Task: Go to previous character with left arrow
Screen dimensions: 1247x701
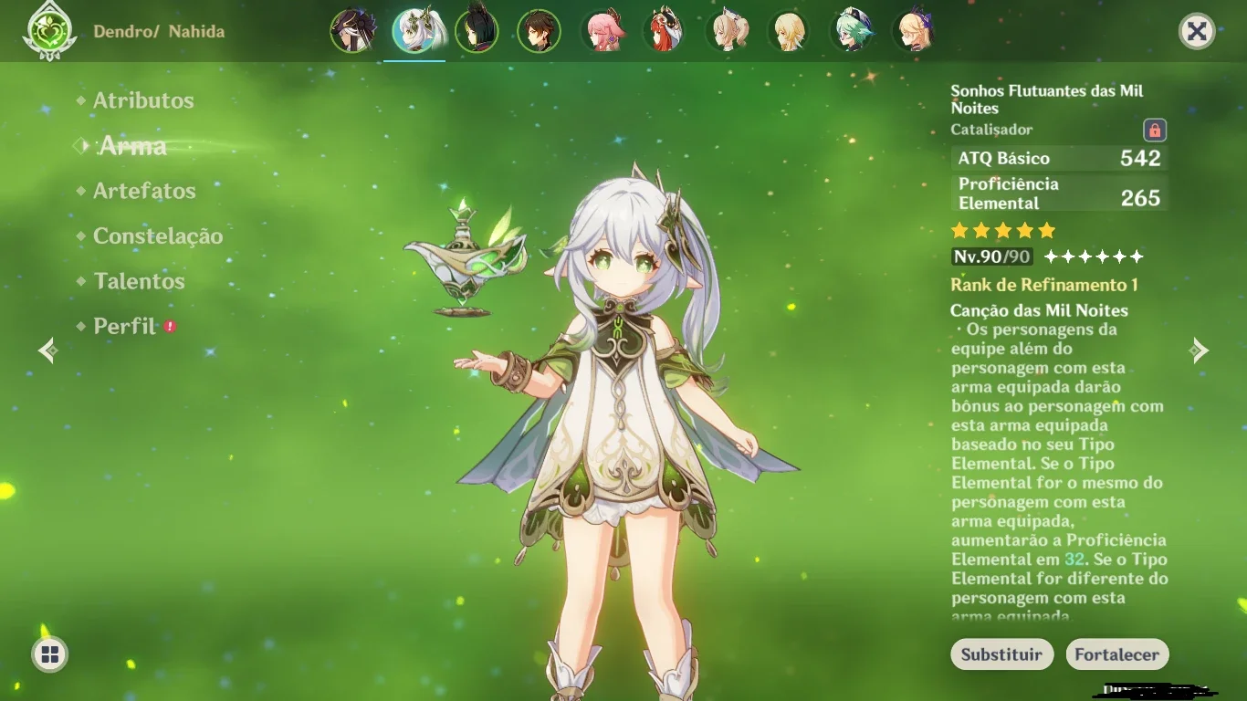Action: pyautogui.click(x=47, y=350)
